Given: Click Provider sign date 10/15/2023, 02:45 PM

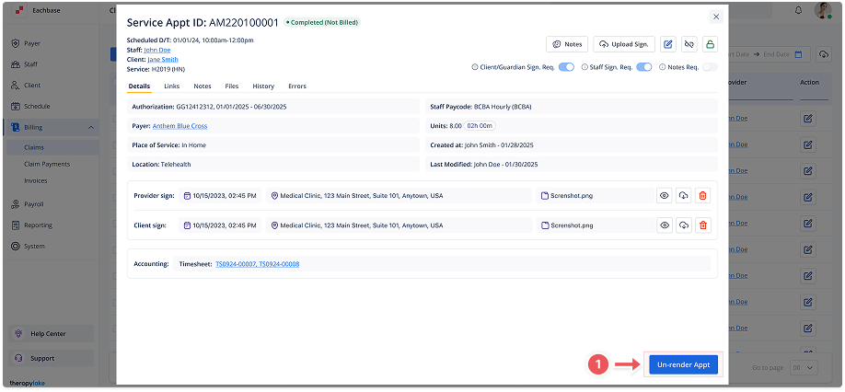Looking at the screenshot, I should pos(225,196).
